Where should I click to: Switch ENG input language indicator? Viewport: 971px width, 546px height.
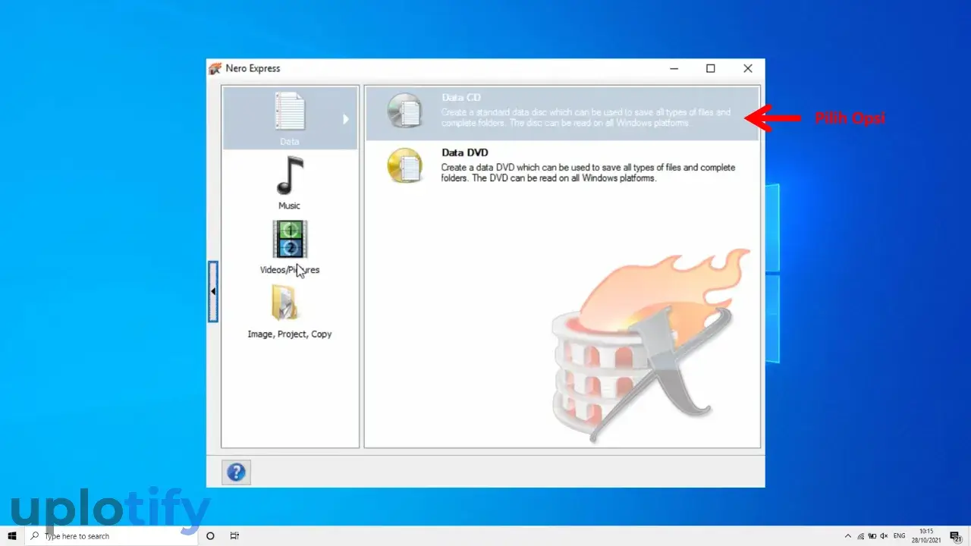tap(900, 536)
